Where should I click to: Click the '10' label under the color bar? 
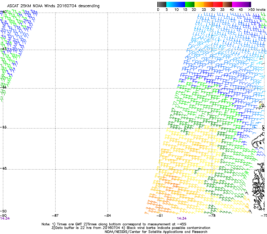(x=176, y=10)
